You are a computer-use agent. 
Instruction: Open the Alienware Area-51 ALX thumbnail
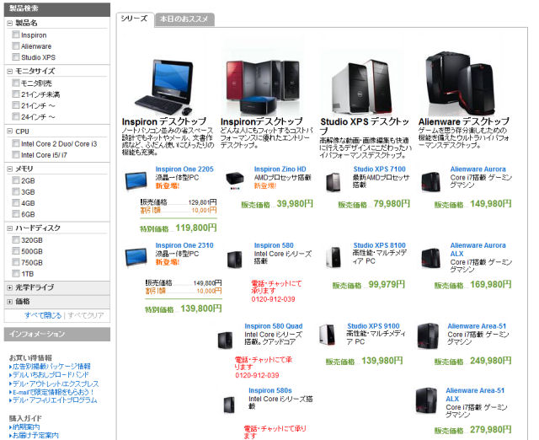coord(426,400)
